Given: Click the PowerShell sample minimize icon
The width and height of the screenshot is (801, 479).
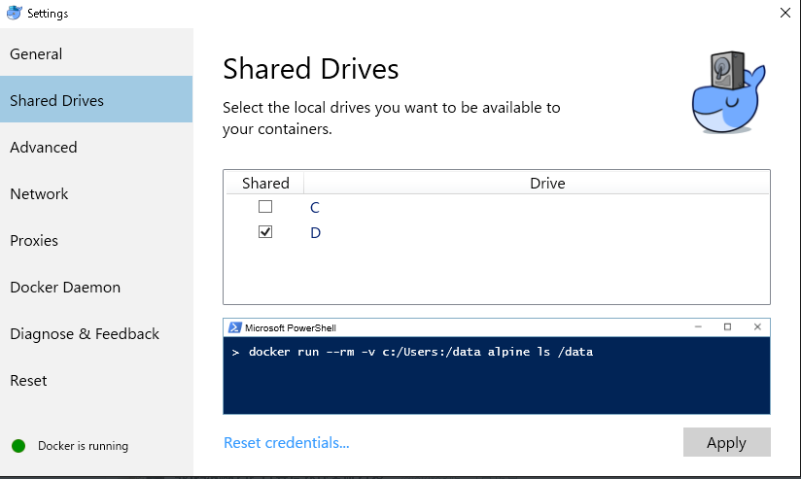Looking at the screenshot, I should [698, 327].
